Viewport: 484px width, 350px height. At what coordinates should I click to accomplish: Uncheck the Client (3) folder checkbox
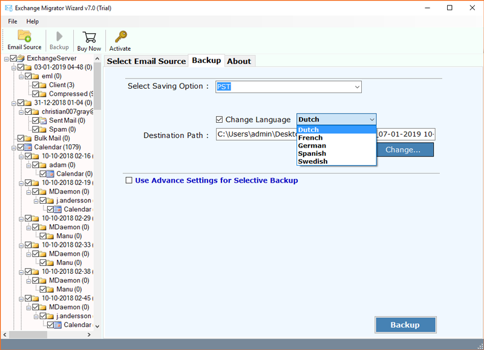point(36,85)
